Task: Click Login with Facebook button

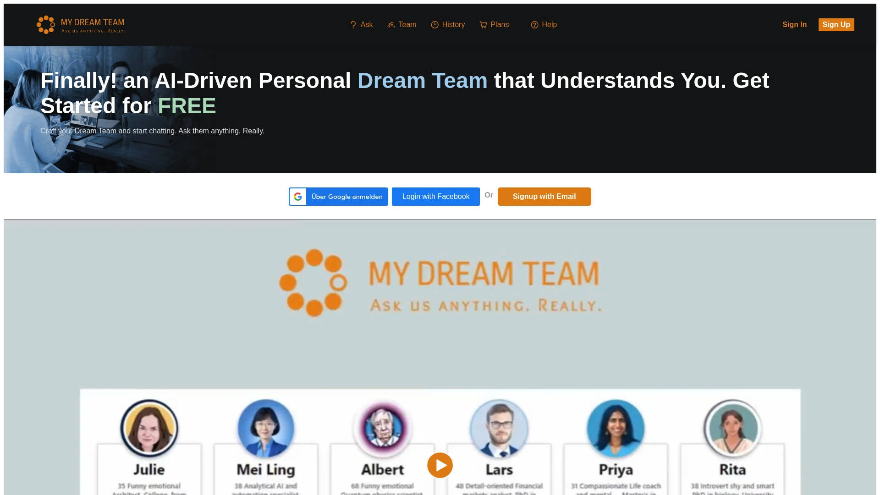Action: (436, 197)
